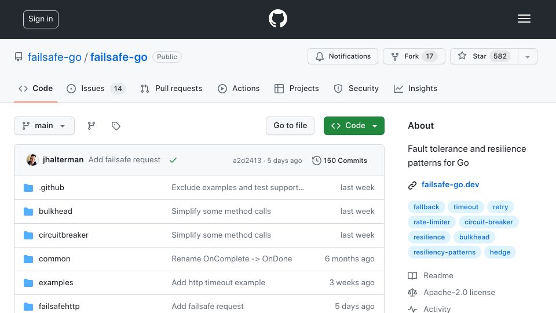The height and width of the screenshot is (313, 556).
Task: Click the circuitbreaker folder icon
Action: pyautogui.click(x=28, y=235)
